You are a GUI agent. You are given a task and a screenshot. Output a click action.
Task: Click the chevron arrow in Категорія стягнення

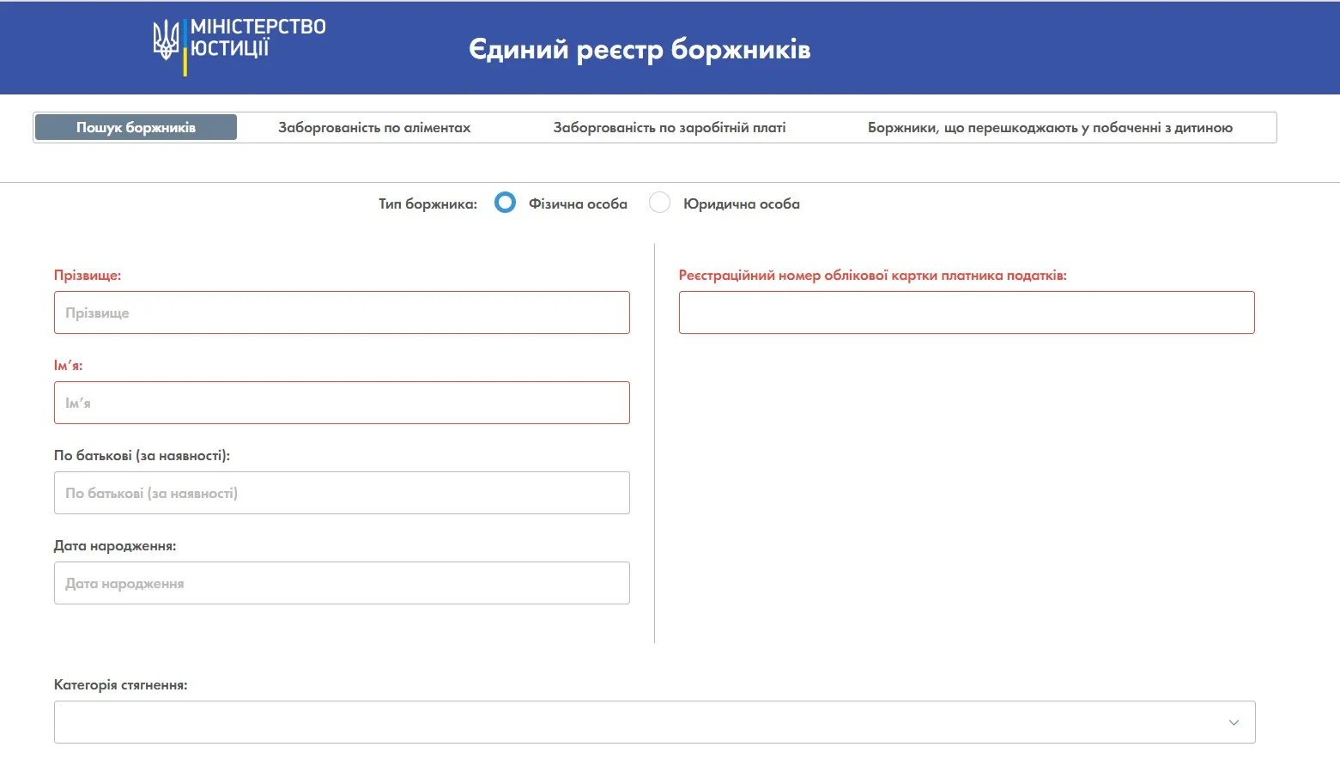[x=1234, y=722]
